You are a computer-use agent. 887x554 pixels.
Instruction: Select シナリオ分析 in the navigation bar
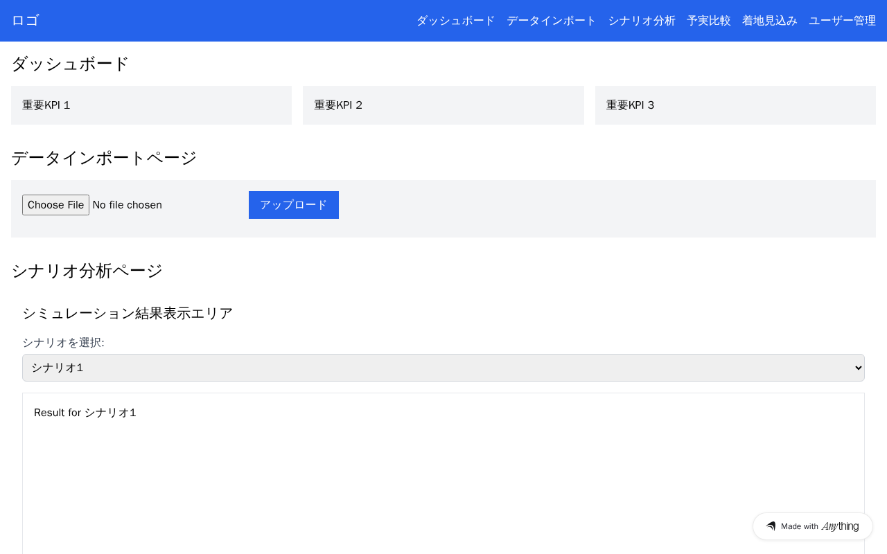642,21
